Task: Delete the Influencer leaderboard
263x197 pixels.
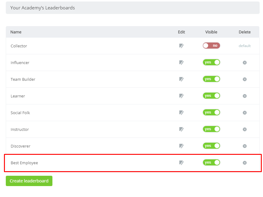Action: pyautogui.click(x=244, y=62)
